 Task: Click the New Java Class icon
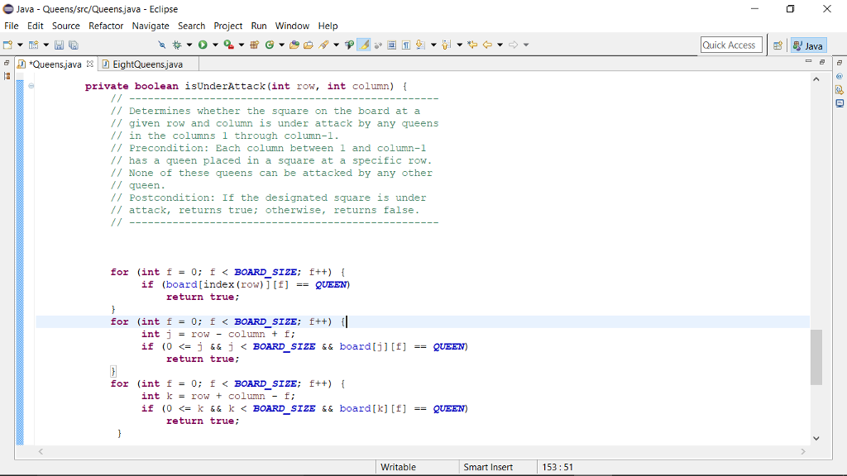coord(270,45)
